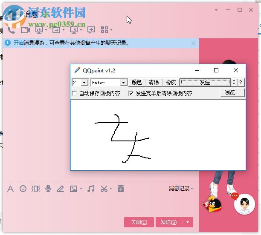Open the chat window title menu arrow
Screen dimensions: 261x235
click(x=216, y=10)
